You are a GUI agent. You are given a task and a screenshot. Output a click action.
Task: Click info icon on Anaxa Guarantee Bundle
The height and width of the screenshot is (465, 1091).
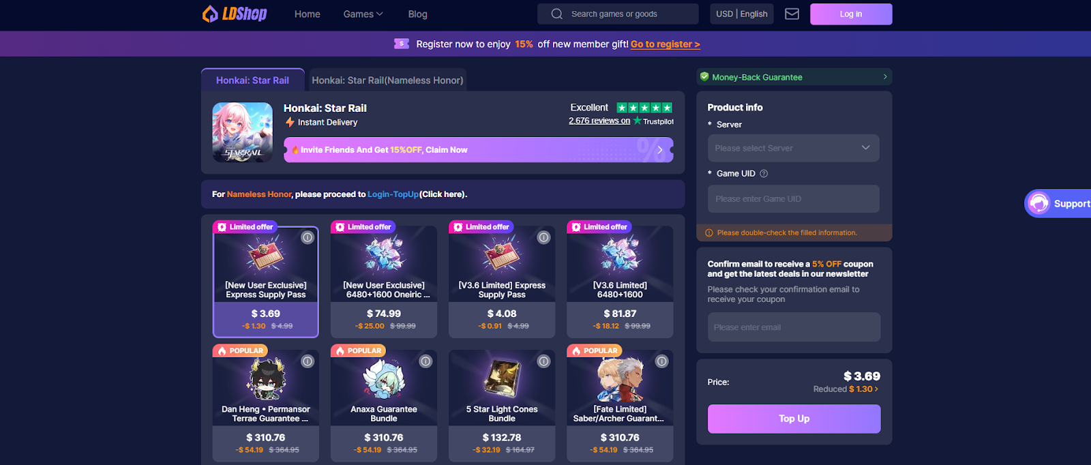point(425,361)
